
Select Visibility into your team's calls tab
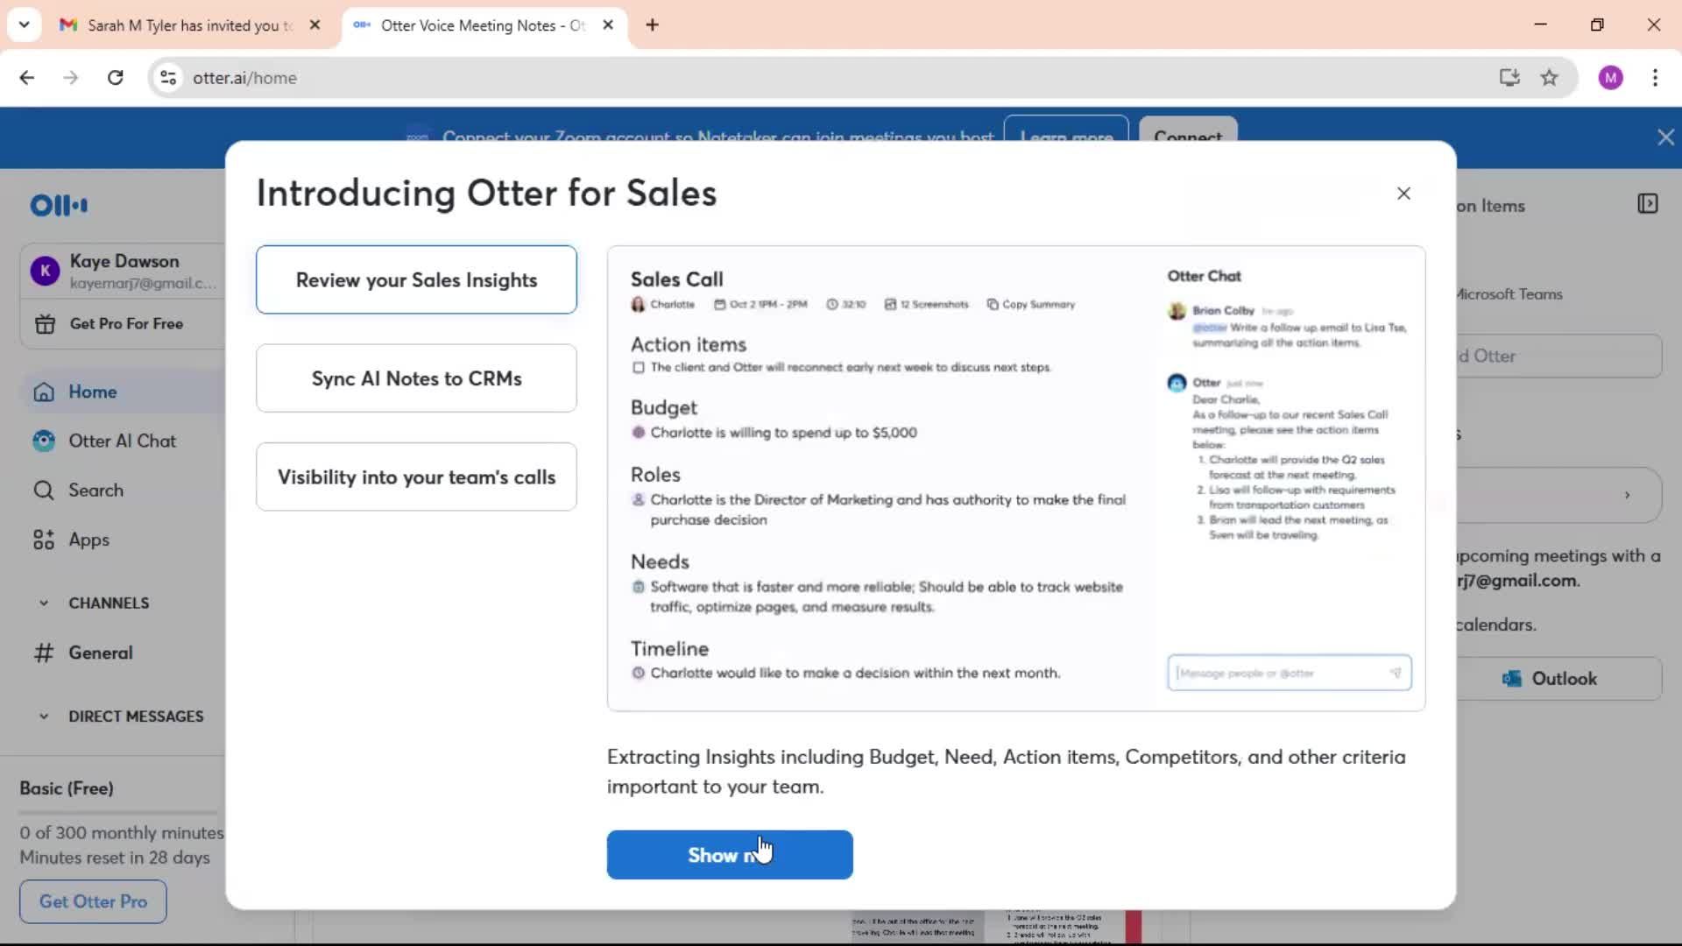[x=416, y=477]
